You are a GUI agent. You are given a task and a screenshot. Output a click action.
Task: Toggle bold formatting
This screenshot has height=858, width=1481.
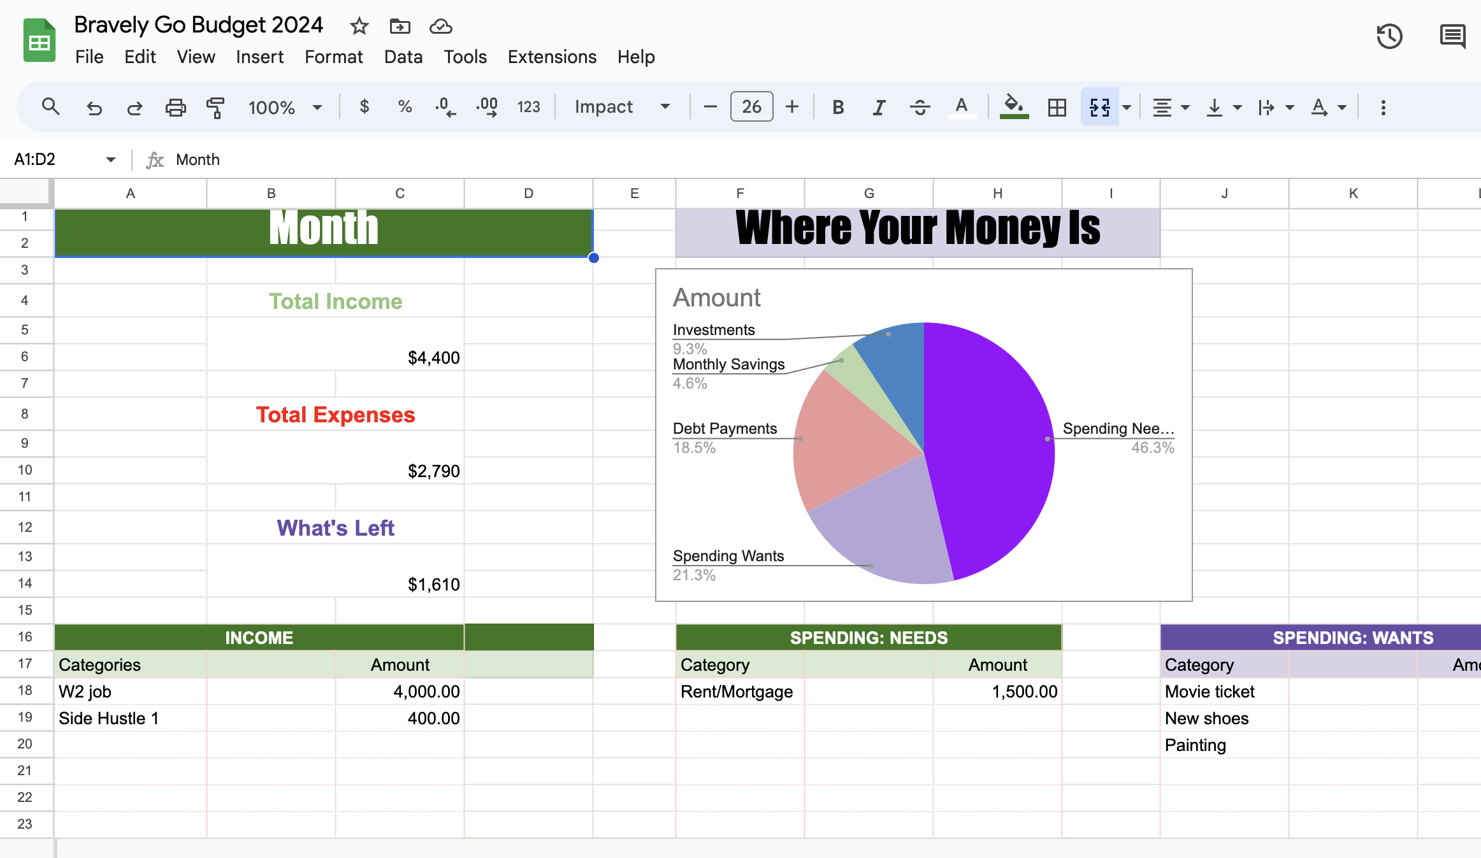tap(838, 107)
